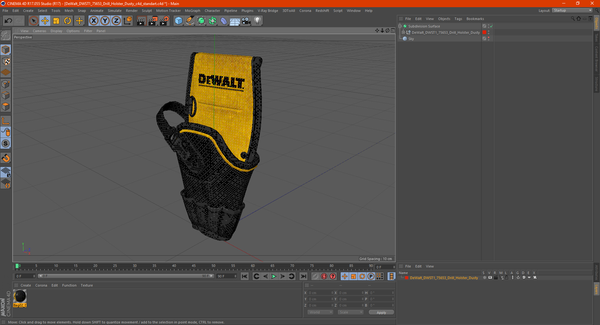This screenshot has height=325, width=600.
Task: Toggle X axis lock
Action: 93,21
